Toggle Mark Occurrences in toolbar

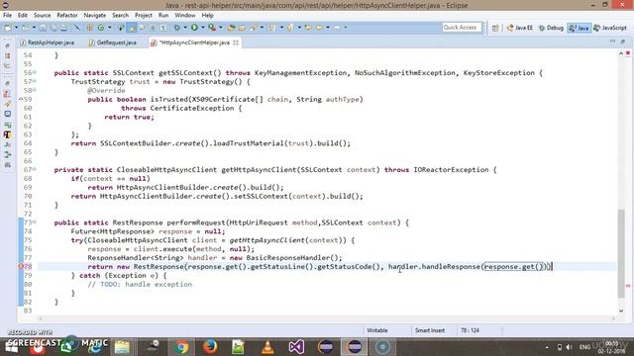[132, 28]
